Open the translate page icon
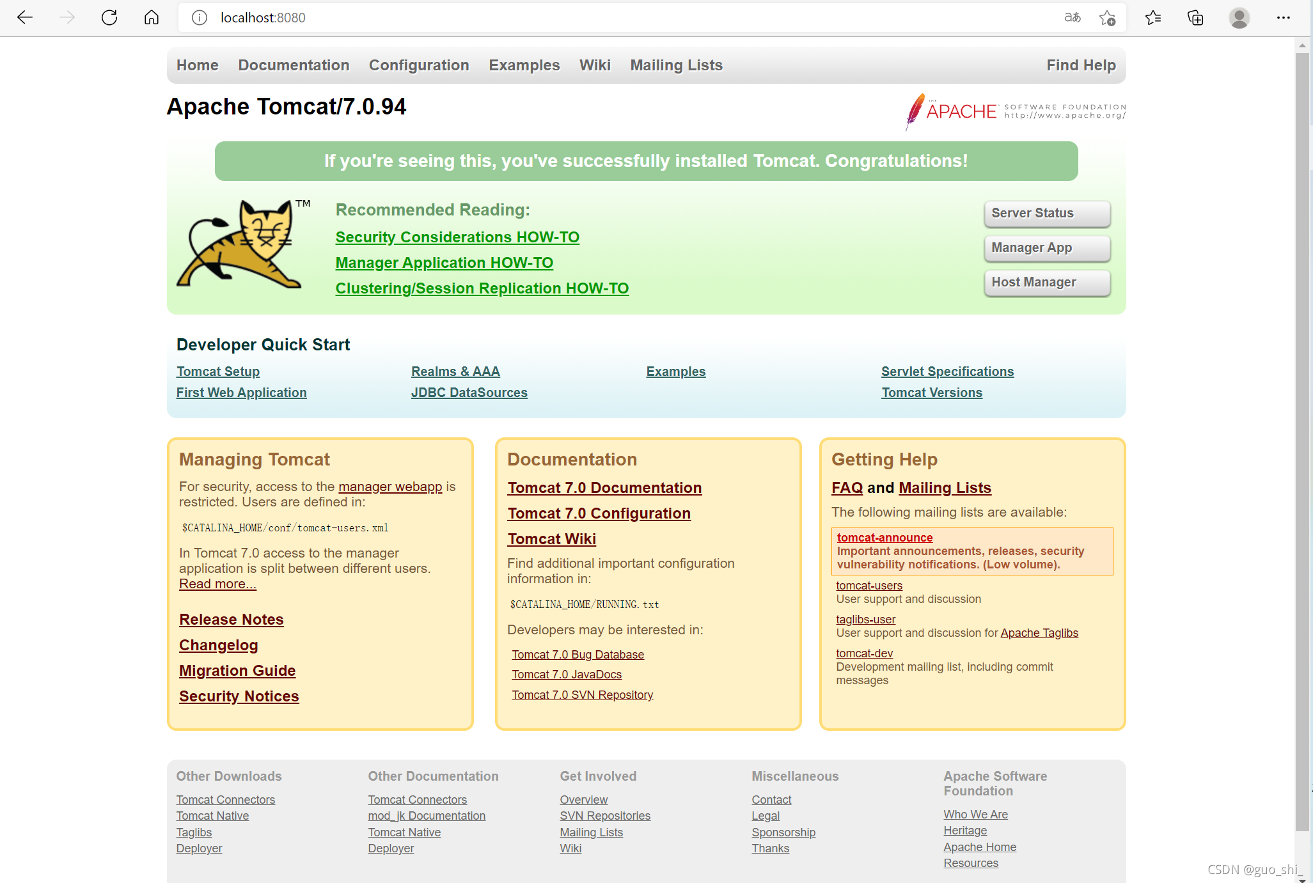The width and height of the screenshot is (1313, 883). [1073, 18]
